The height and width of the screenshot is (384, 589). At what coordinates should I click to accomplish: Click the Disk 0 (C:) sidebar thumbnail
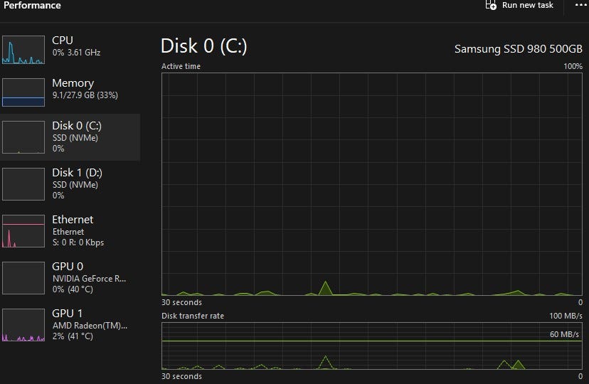pyautogui.click(x=23, y=137)
